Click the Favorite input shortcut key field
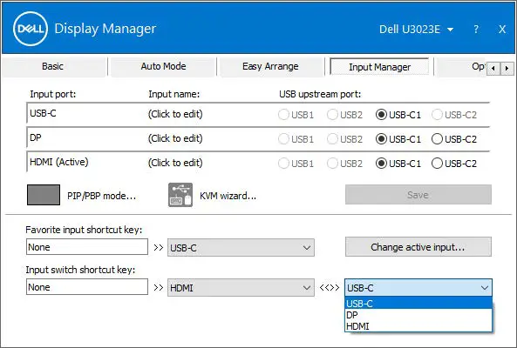This screenshot has height=348, width=517. pyautogui.click(x=87, y=247)
